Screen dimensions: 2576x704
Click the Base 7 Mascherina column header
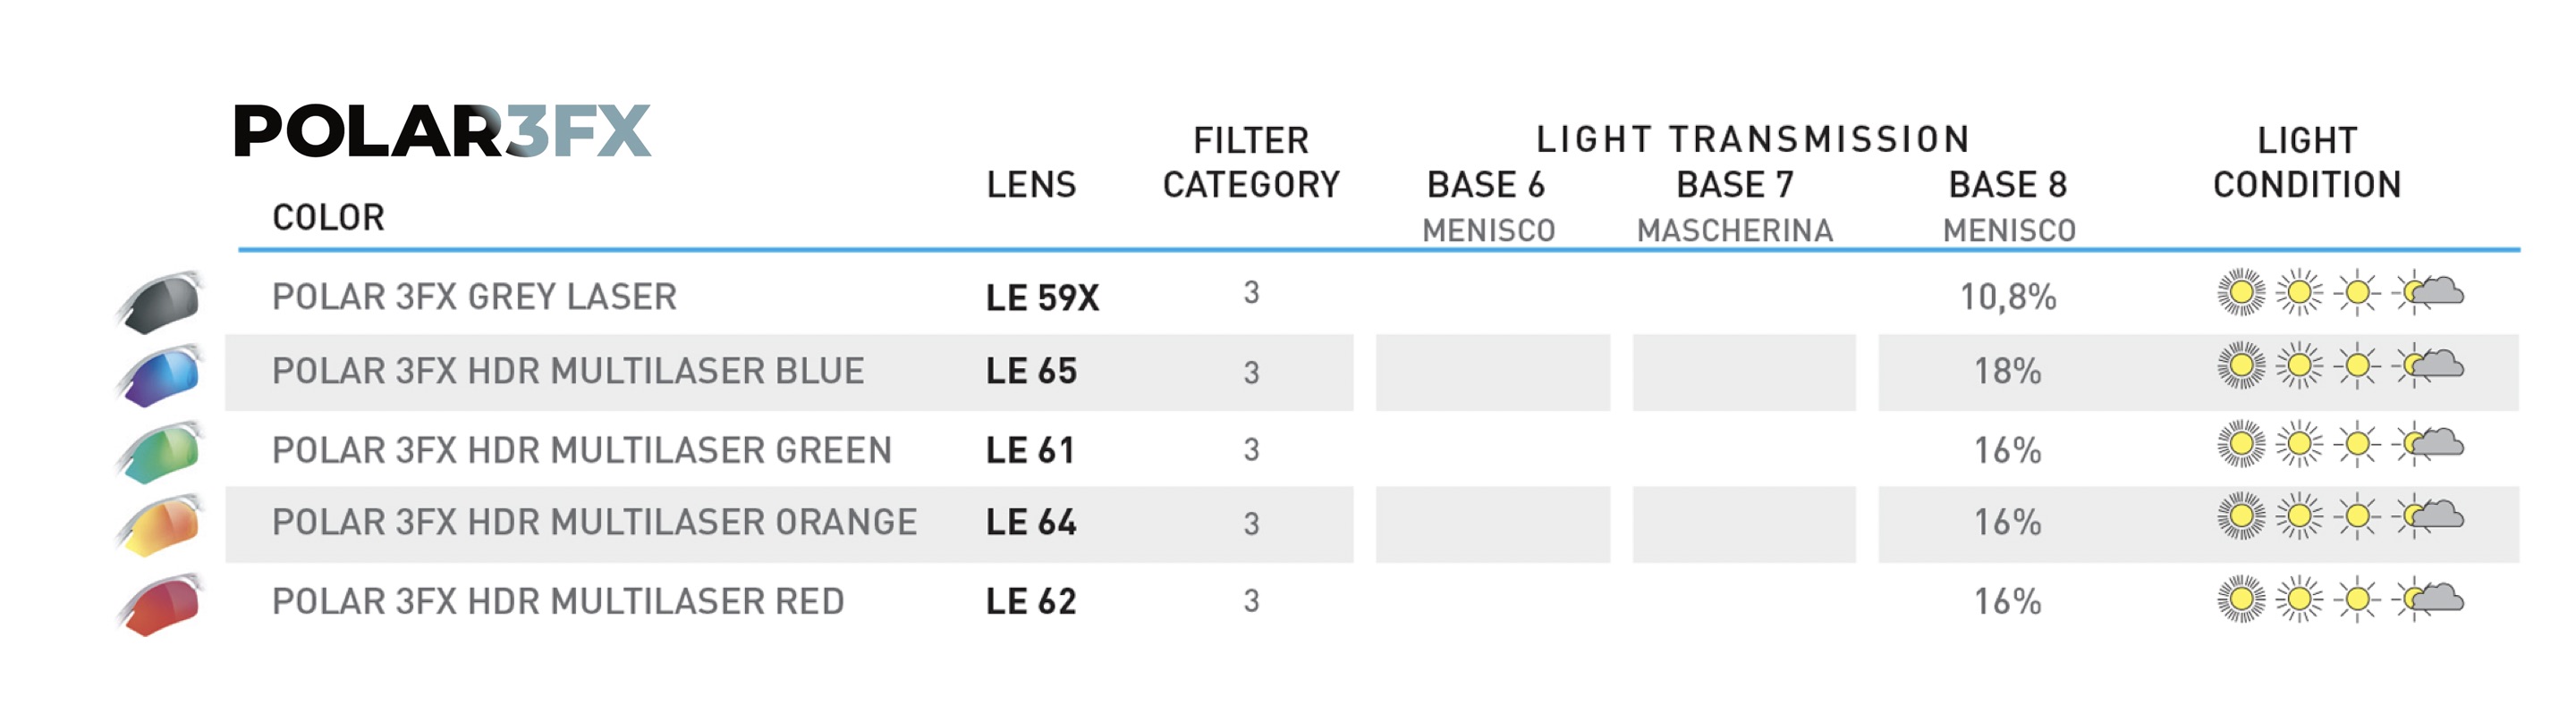click(x=1735, y=205)
